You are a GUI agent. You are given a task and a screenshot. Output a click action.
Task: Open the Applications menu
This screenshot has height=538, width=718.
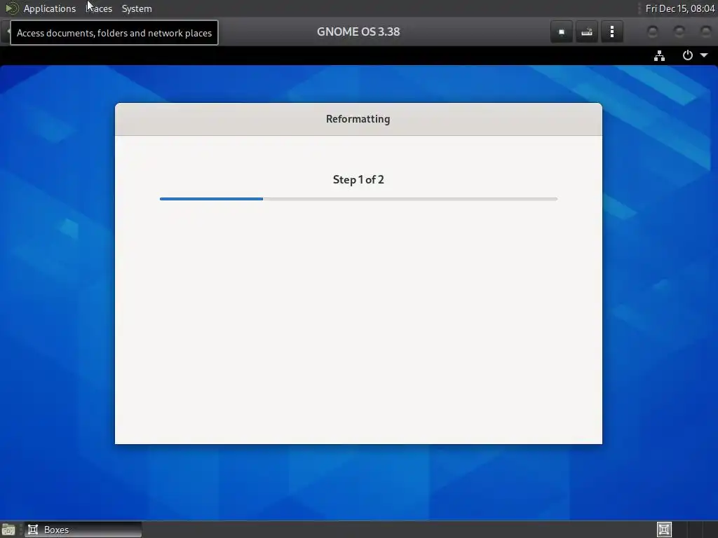coord(50,8)
